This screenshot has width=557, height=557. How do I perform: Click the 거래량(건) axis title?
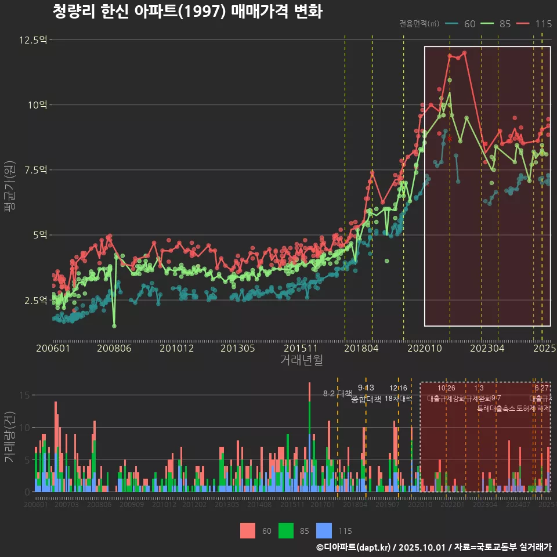pos(9,437)
